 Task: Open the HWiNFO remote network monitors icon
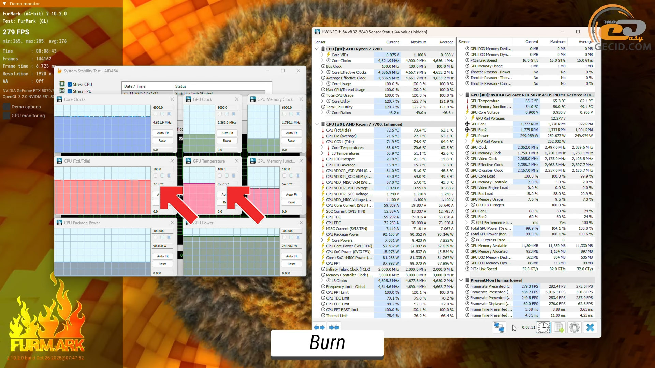[x=498, y=327]
